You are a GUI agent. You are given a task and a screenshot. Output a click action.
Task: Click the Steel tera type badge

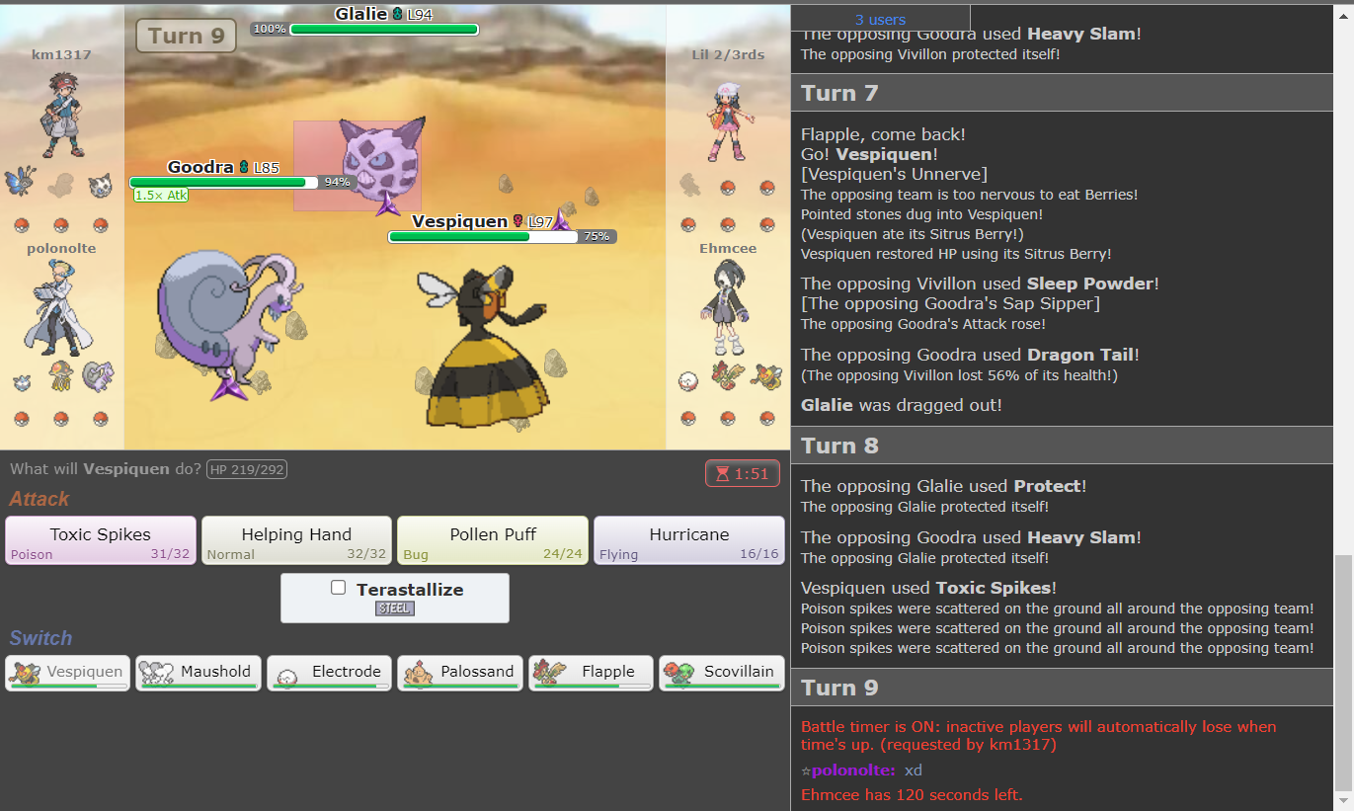pyautogui.click(x=395, y=608)
